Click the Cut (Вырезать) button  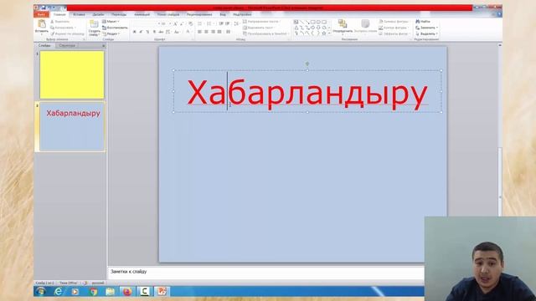[59, 22]
